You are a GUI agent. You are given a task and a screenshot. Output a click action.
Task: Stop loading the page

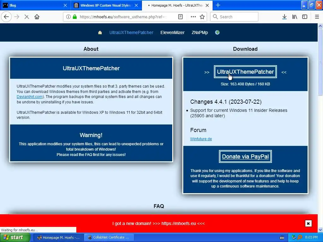pyautogui.click(x=26, y=17)
